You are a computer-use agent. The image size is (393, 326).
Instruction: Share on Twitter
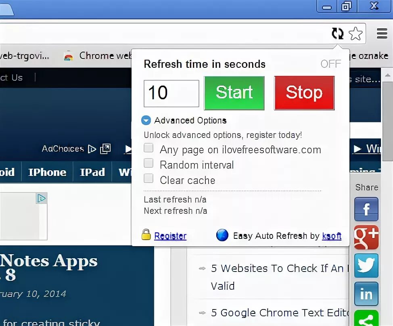[366, 265]
